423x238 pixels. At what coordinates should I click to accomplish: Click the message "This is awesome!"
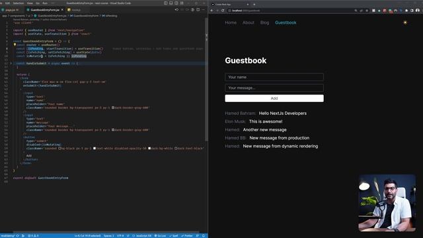[x=266, y=122]
